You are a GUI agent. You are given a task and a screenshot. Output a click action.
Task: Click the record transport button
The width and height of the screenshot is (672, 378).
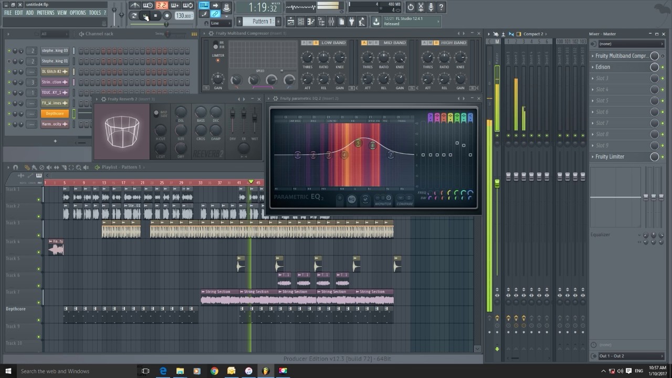[x=166, y=16]
